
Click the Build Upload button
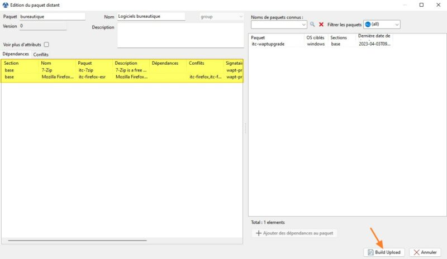click(383, 252)
